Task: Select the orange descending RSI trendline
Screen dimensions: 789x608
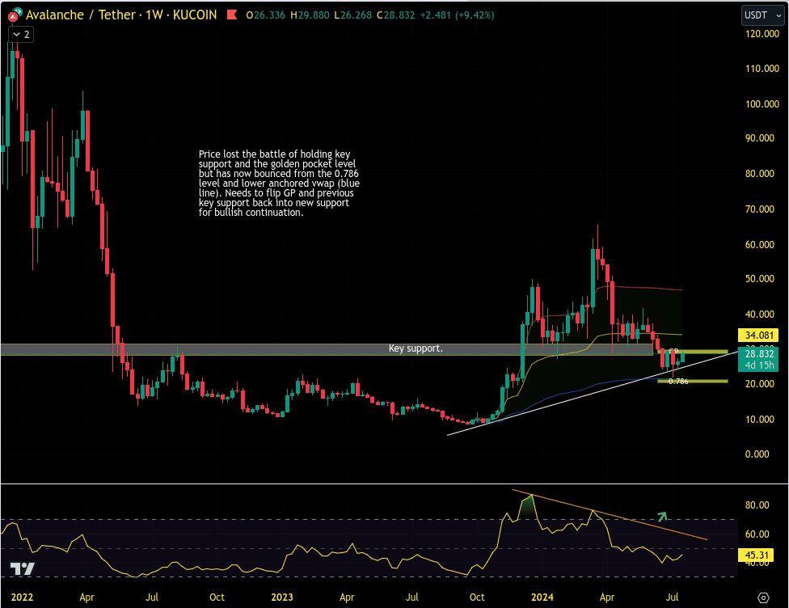Action: point(610,514)
